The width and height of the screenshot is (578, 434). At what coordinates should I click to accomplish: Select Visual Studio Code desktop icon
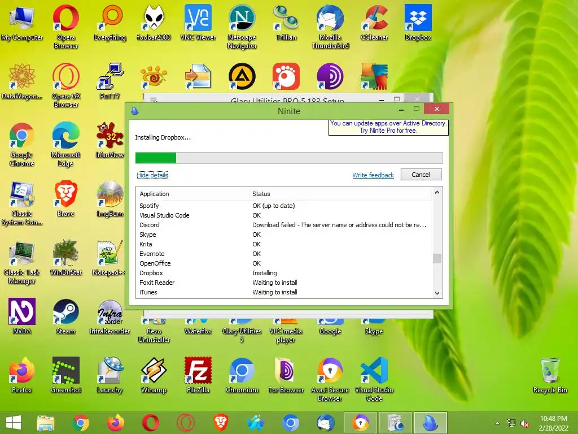(x=374, y=379)
